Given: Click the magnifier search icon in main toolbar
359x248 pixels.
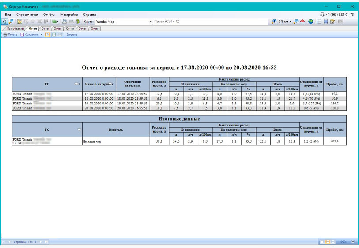Looking at the screenshot, I should coord(11,21).
